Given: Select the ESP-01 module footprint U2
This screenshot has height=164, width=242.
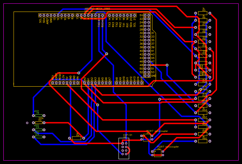Looking at the screenshot, I should coord(124,148).
